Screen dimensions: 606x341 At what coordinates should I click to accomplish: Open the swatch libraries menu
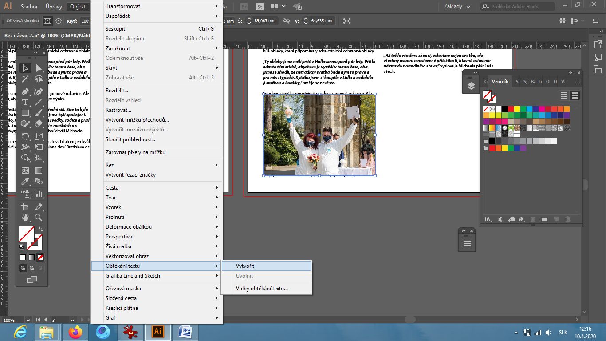(x=488, y=219)
